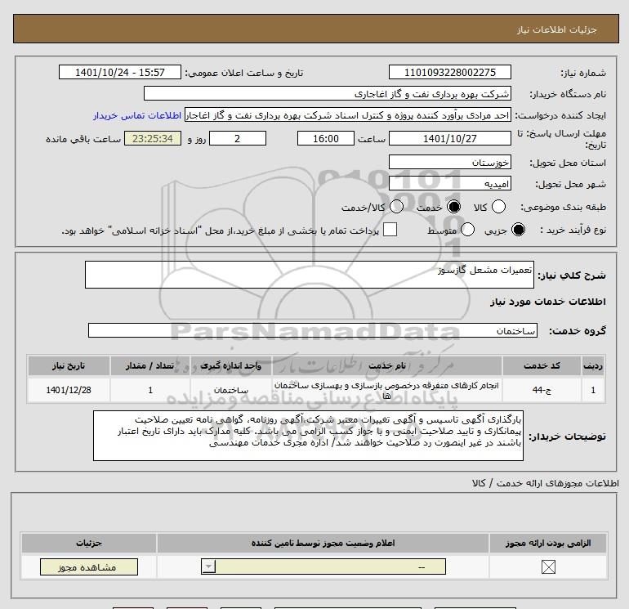Viewport: 629px width, 609px height.
Task: Click the delivery province field خوزستان
Action: (449, 162)
